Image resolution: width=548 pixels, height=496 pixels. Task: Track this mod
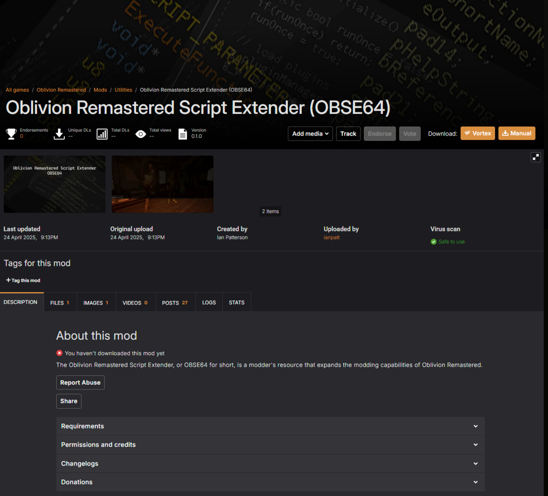point(348,134)
